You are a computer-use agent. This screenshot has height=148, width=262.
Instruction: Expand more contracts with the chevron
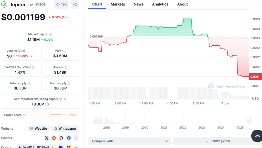click(76, 147)
